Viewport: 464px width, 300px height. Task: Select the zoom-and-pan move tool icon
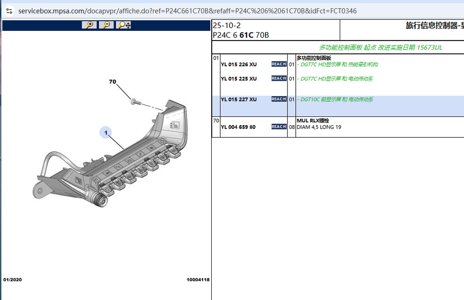click(124, 25)
